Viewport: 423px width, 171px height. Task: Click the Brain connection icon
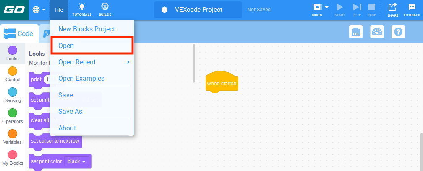[x=316, y=7]
